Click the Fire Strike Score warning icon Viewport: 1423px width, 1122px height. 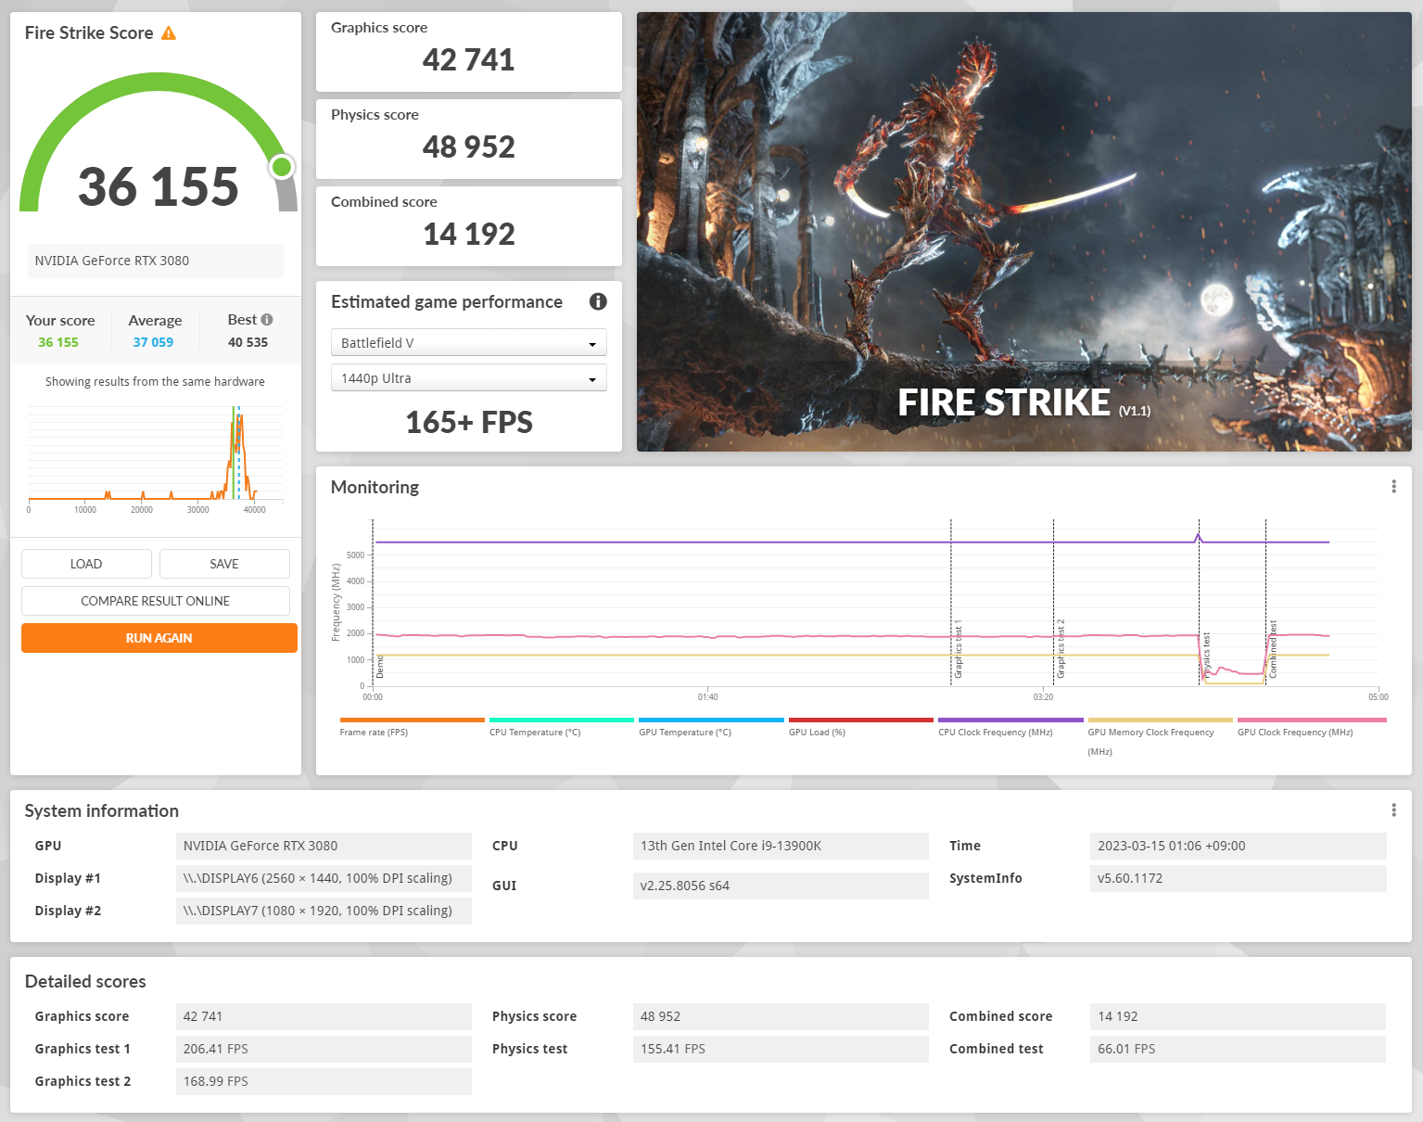pos(169,33)
